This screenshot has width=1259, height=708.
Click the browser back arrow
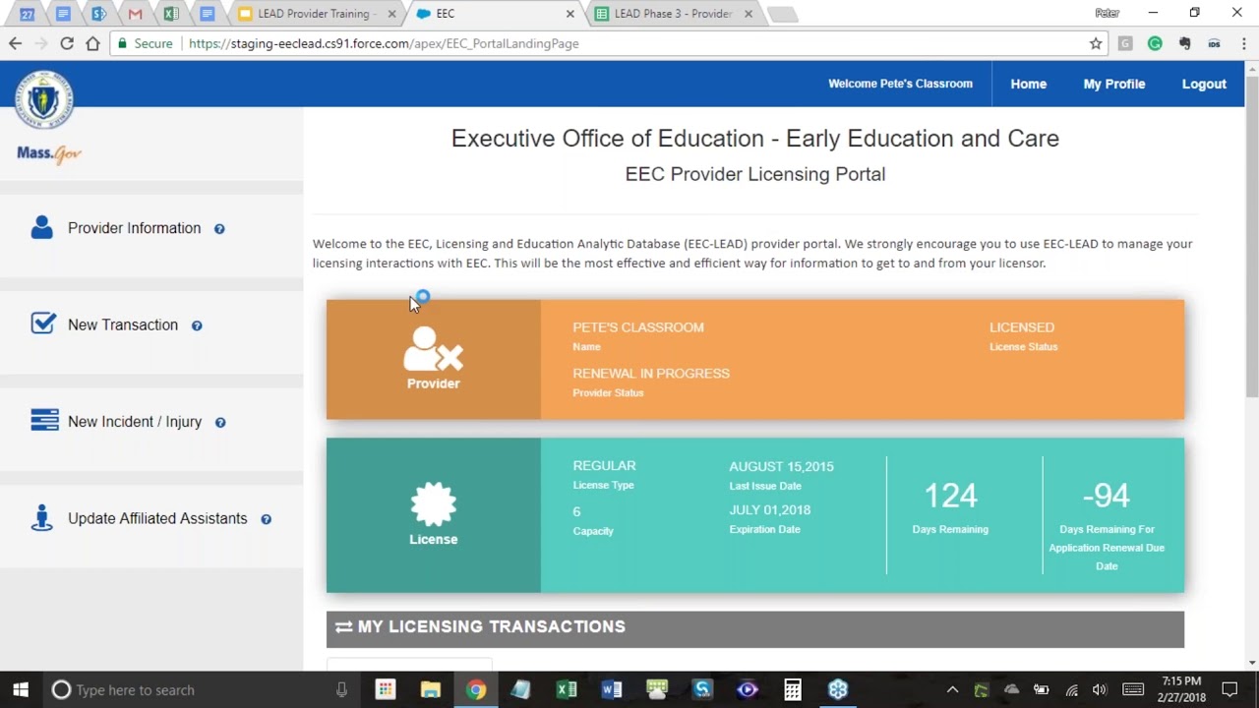coord(15,43)
